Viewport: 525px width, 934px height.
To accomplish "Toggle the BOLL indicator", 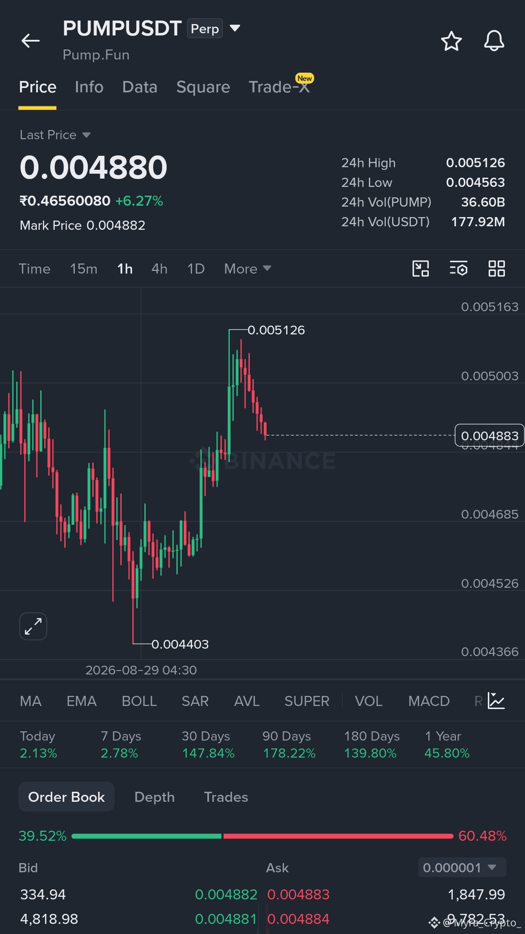I will pyautogui.click(x=139, y=701).
